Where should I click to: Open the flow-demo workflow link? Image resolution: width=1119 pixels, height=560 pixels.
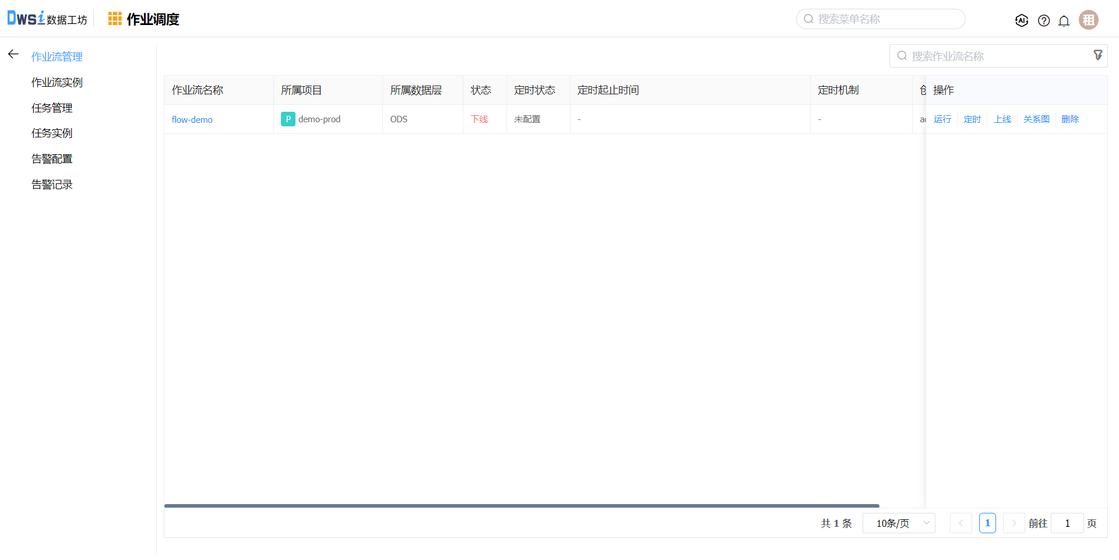click(x=192, y=120)
